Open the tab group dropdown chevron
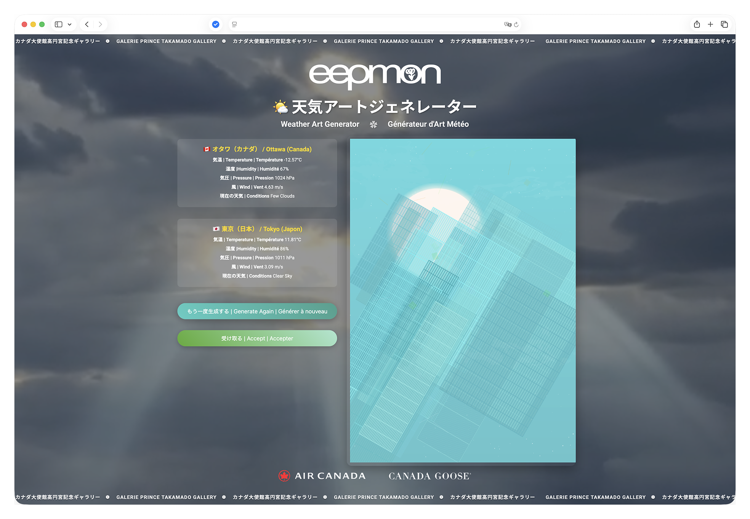Image resolution: width=750 pixels, height=519 pixels. [x=69, y=24]
